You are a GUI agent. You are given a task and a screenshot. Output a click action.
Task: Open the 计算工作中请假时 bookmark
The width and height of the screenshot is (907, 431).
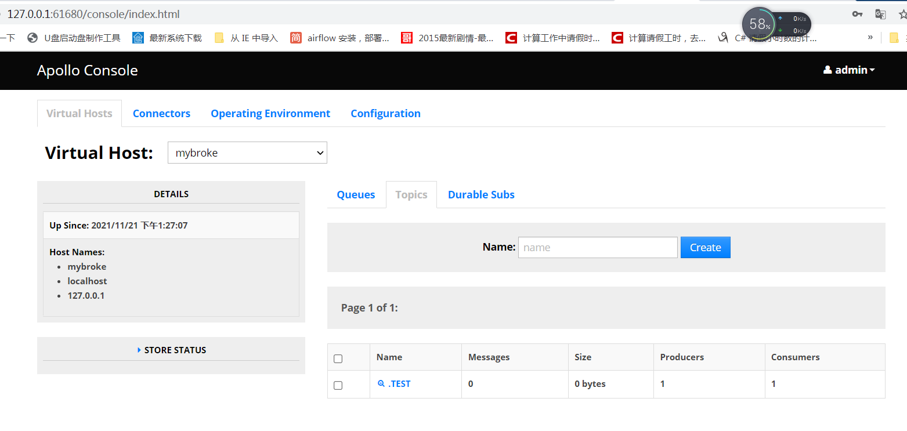[553, 38]
